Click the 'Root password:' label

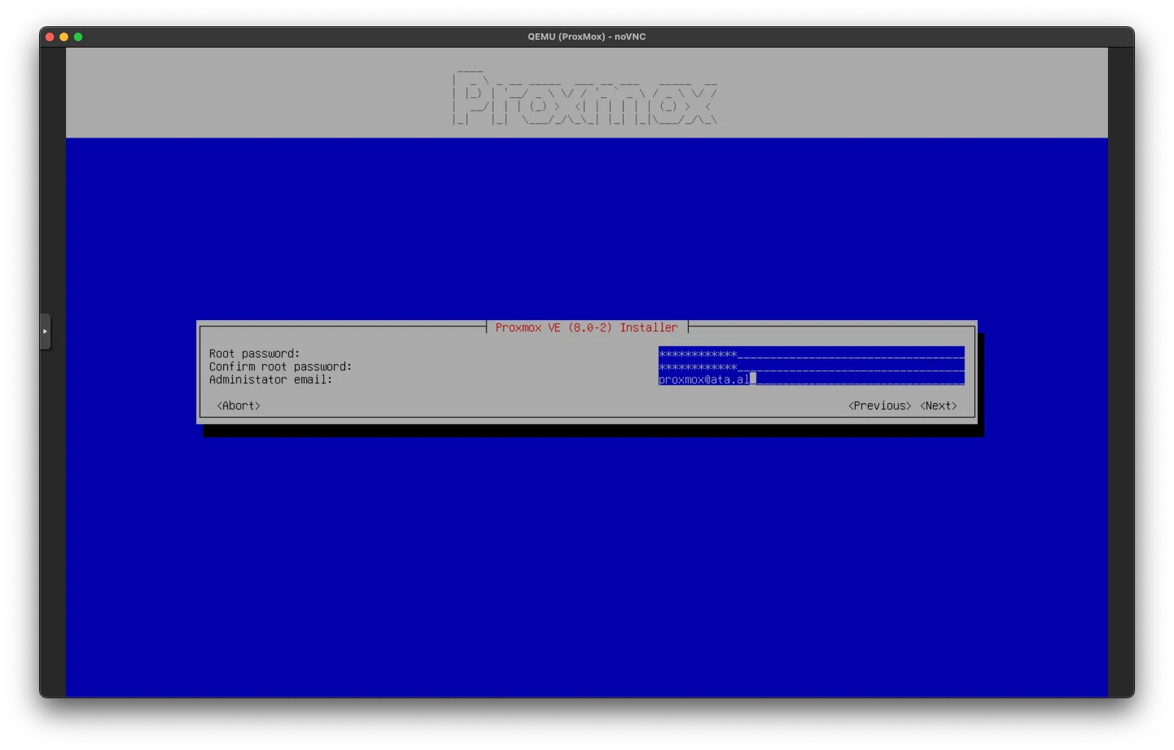(254, 353)
